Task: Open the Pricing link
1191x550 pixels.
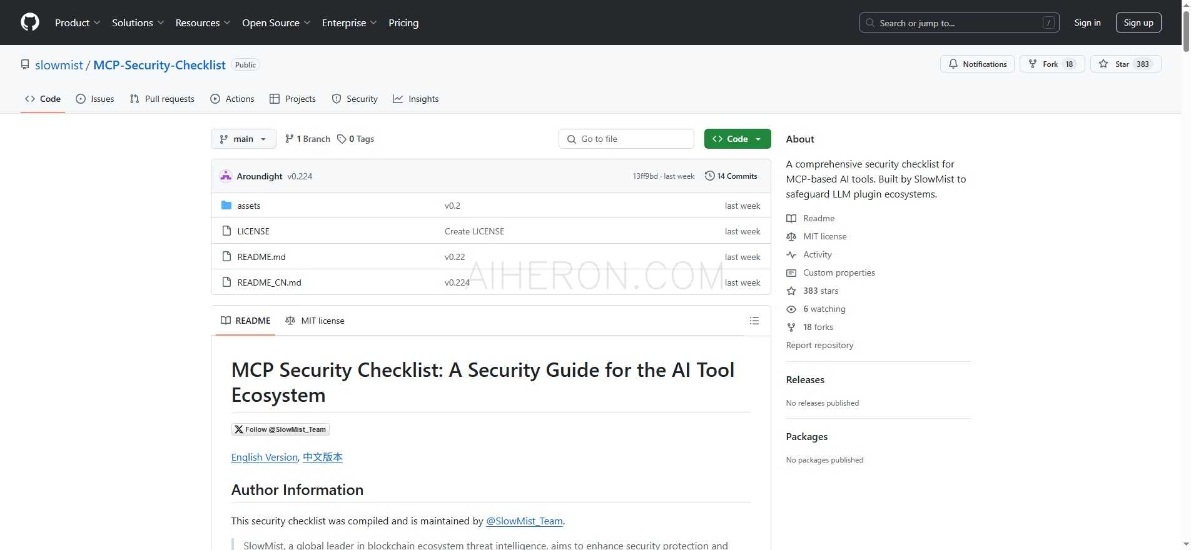Action: tap(403, 22)
